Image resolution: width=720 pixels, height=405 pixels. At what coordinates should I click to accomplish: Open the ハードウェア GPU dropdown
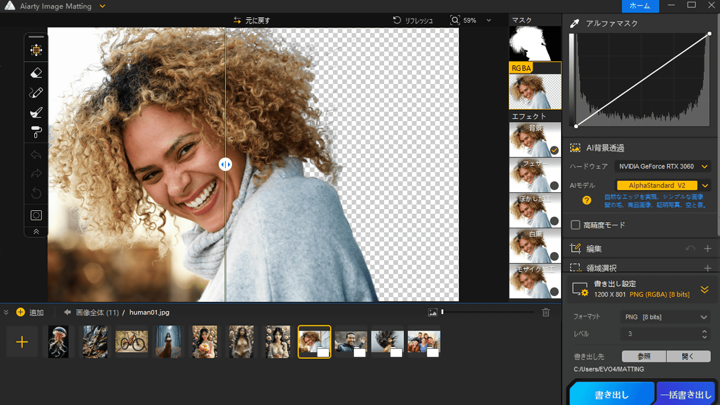[x=662, y=167]
